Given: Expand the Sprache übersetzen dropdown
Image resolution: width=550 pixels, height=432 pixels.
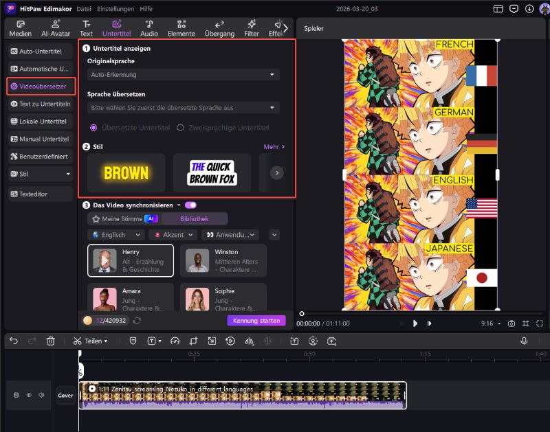Looking at the screenshot, I should (183, 108).
